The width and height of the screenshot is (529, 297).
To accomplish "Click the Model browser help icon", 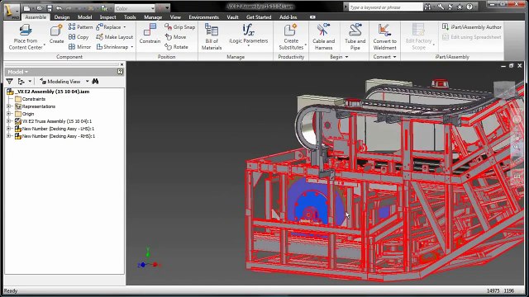I will (120, 72).
